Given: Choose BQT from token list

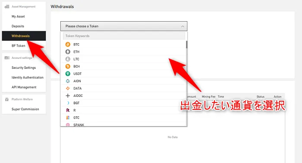Looking at the screenshot, I should tap(123, 103).
